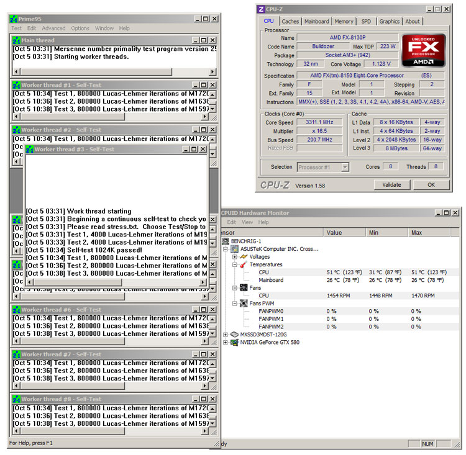466x455 pixels.
Task: Click the OK button in CPU-Z
Action: [431, 184]
